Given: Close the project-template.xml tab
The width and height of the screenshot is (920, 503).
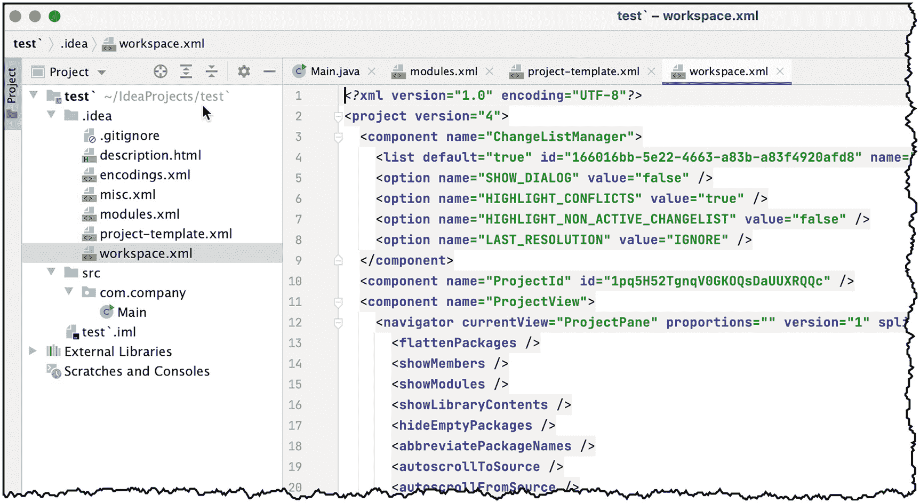Looking at the screenshot, I should pyautogui.click(x=651, y=71).
